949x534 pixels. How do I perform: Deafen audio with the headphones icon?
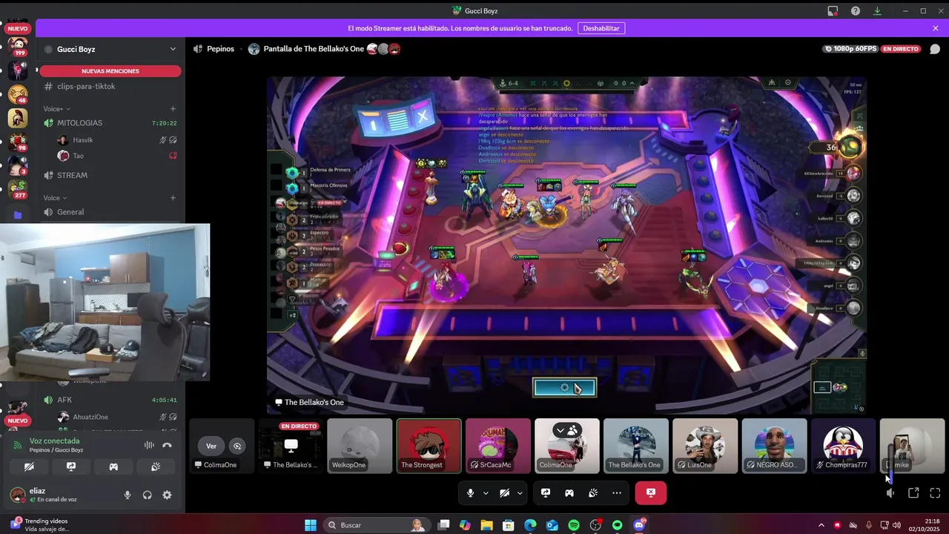147,495
